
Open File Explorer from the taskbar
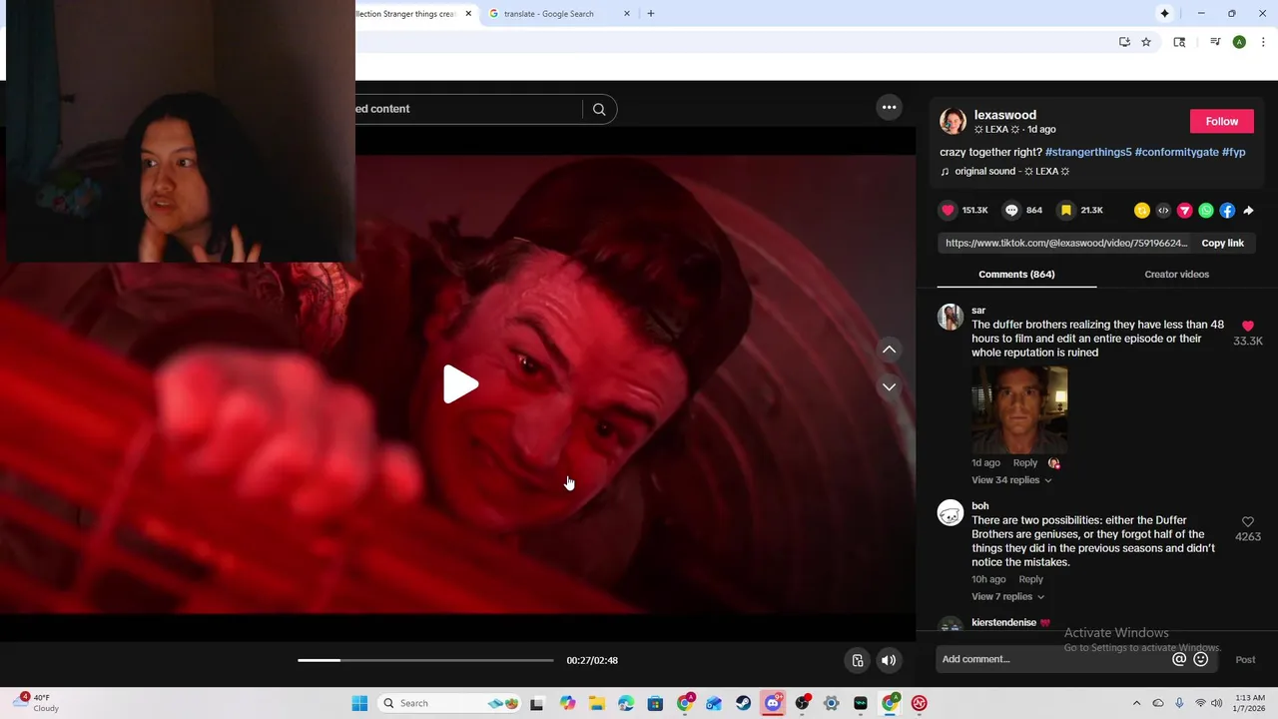[596, 703]
